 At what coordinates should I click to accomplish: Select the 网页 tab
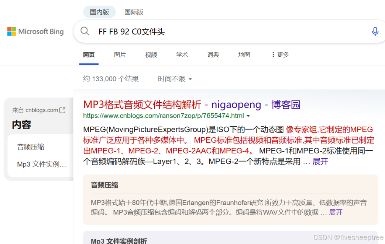point(89,55)
